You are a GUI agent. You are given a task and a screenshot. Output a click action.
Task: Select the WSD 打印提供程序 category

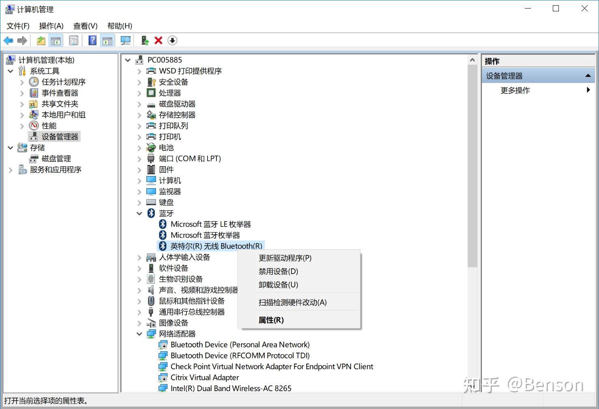pos(190,71)
